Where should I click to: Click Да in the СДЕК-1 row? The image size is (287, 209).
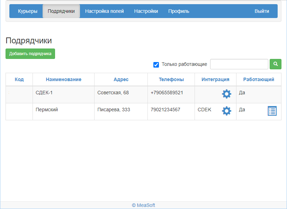click(242, 93)
